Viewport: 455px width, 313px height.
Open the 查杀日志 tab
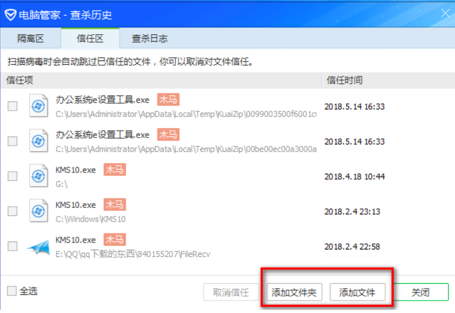tap(149, 39)
